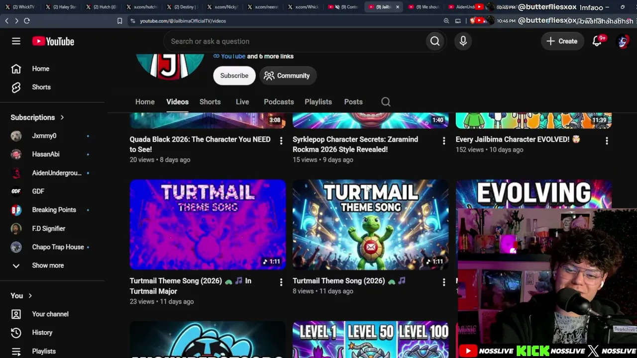
Task: Switch to the 'We shoul...' YouTube browser tab
Action: pos(424,7)
